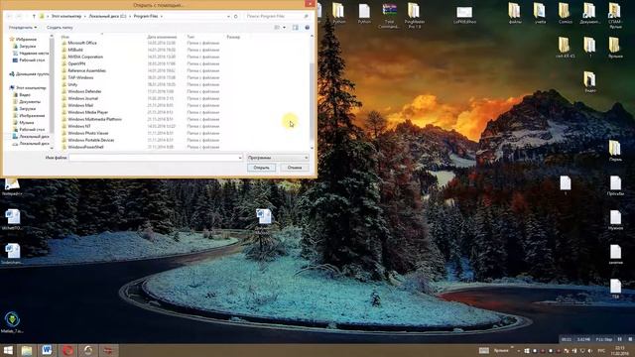The height and width of the screenshot is (357, 635).
Task: Select the файлы folder on the desktop
Action: click(x=515, y=13)
